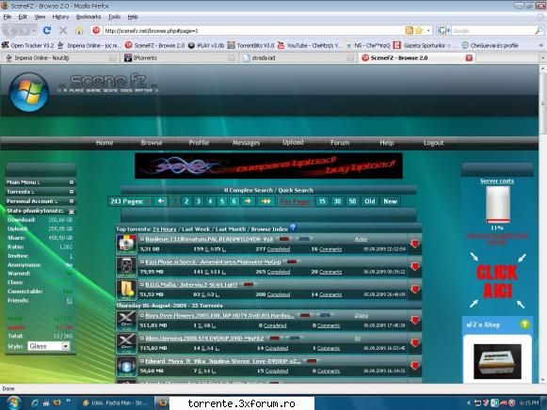Screen dimensions: 547x410
Task: Open the Firefox Tools menu
Action: [114, 17]
